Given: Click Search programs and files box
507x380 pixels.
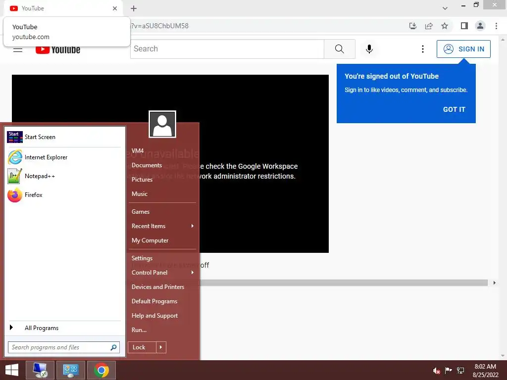Looking at the screenshot, I should tap(64, 347).
